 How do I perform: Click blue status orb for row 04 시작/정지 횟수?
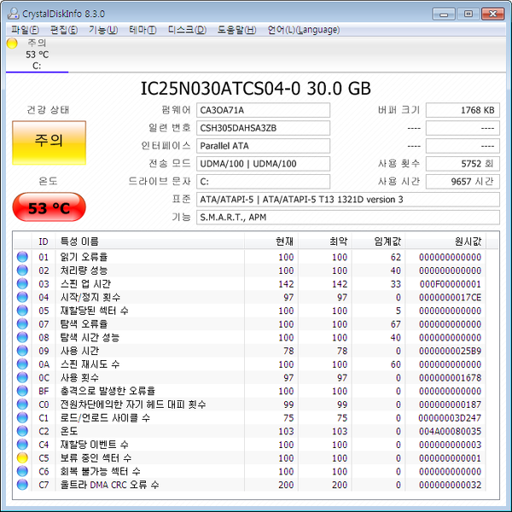tap(22, 297)
